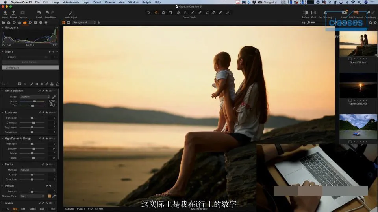Tick the checkbox under SpeedEdit2.NEF thumbnail
Viewport: 378px width, 212px height.
pos(350,100)
